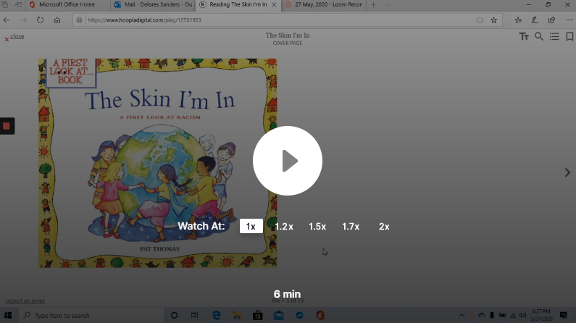Viewport: 576px width, 323px height.
Task: Click the site info globe icon
Action: [79, 20]
